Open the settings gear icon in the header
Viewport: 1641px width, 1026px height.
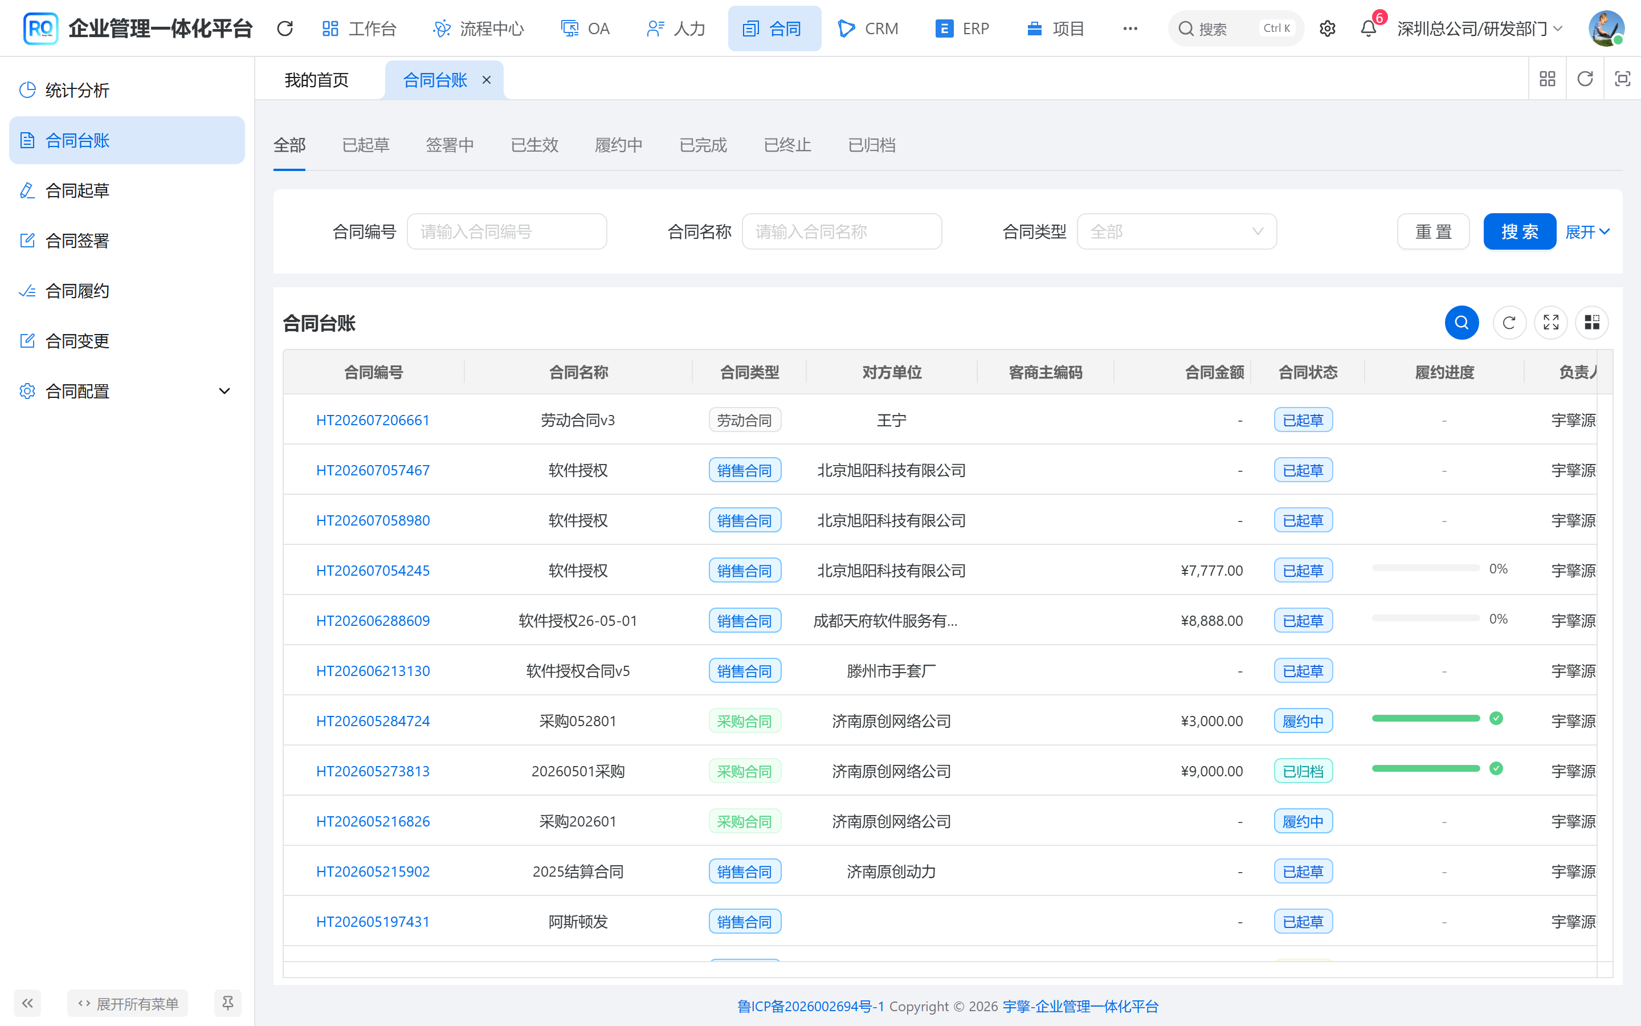[1327, 28]
